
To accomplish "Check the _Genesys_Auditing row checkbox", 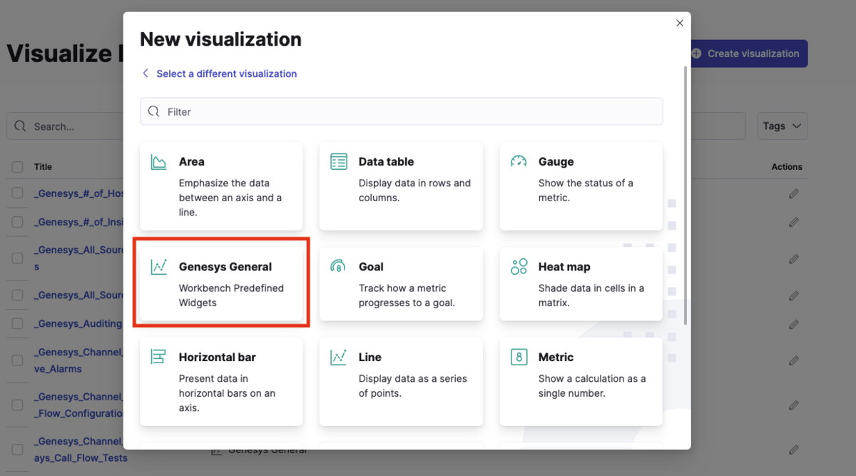I will pyautogui.click(x=17, y=323).
